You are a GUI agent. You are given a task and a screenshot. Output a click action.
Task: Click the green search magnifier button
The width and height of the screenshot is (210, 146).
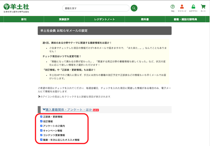(134, 8)
